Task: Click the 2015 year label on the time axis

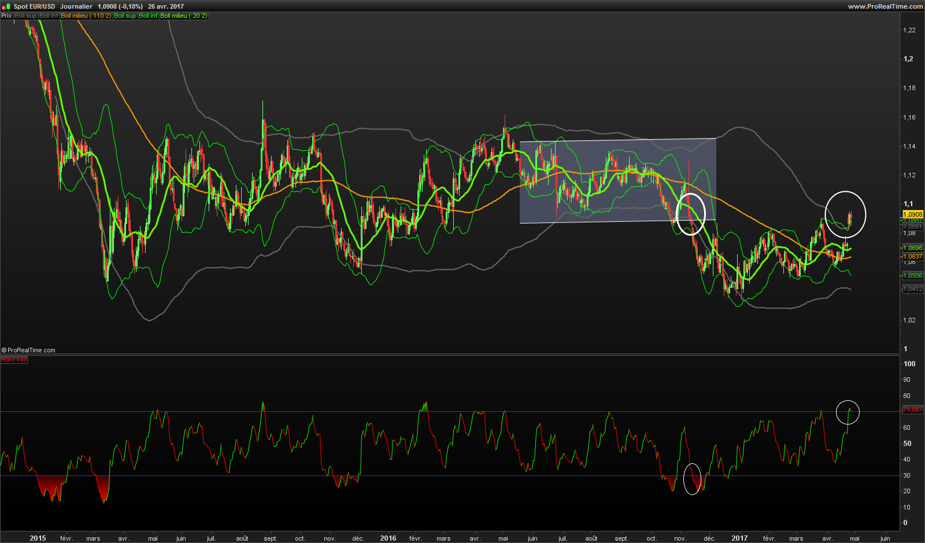Action: point(38,538)
